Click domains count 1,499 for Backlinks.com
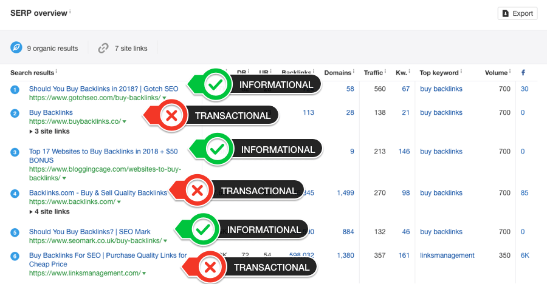This screenshot has width=547, height=284. click(x=345, y=193)
